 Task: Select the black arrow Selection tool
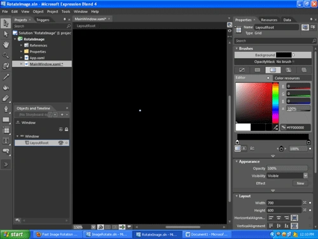click(x=6, y=23)
